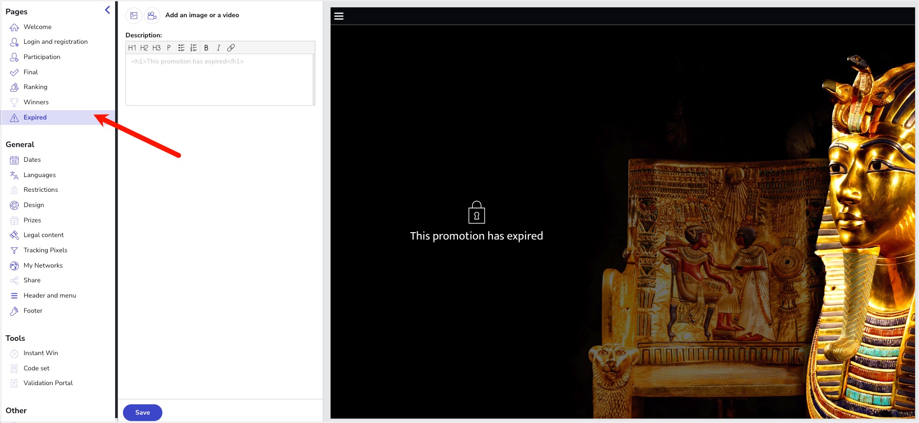The image size is (919, 423).
Task: Apply H3 heading format
Action: coord(156,48)
